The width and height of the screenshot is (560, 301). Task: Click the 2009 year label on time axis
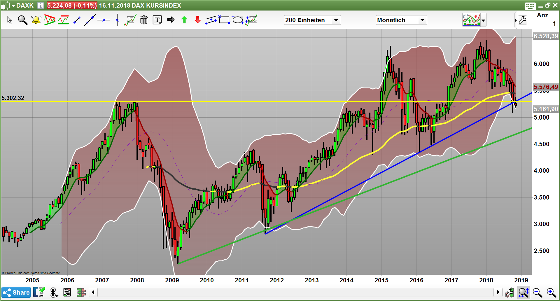coord(172,280)
